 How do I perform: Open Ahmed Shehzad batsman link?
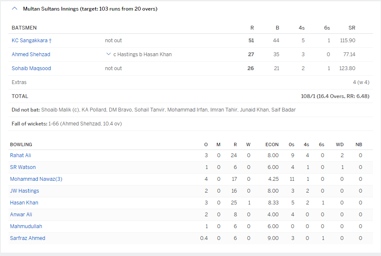(31, 54)
